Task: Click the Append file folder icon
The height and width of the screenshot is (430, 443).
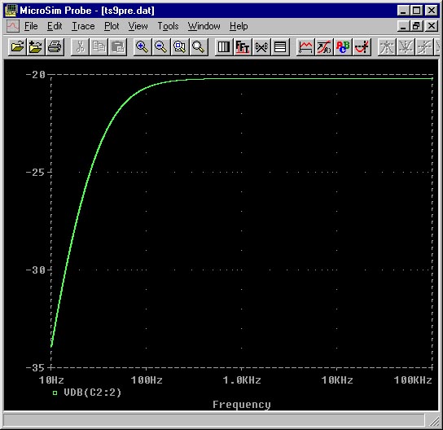Action: click(36, 47)
